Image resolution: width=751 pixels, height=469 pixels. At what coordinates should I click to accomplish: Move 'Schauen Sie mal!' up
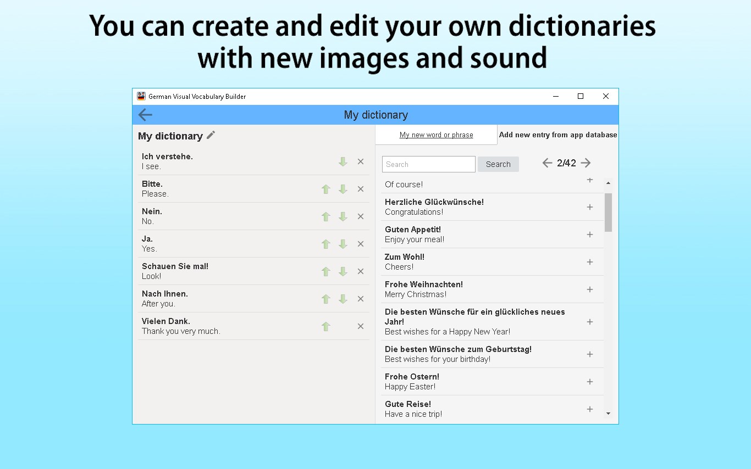point(326,271)
